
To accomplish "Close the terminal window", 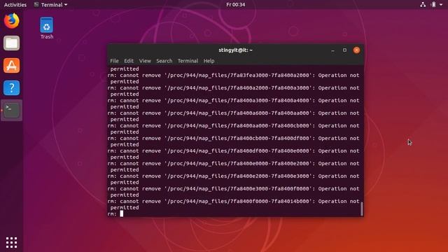I will pyautogui.click(x=356, y=50).
